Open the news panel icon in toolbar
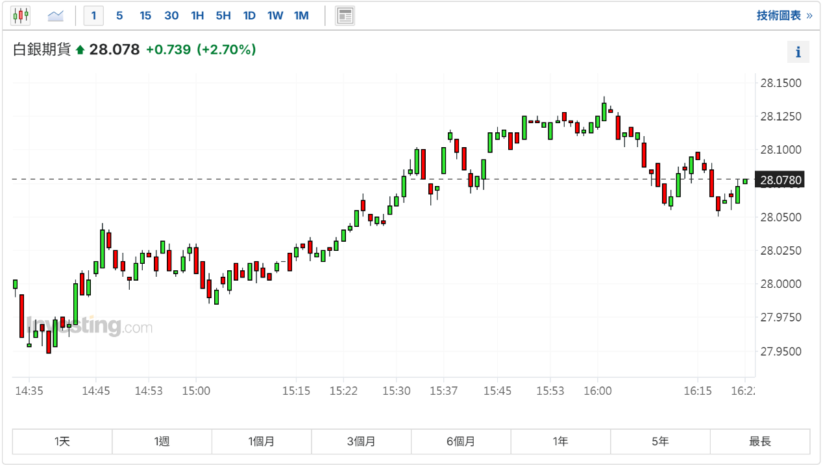Image resolution: width=823 pixels, height=468 pixels. click(x=345, y=16)
